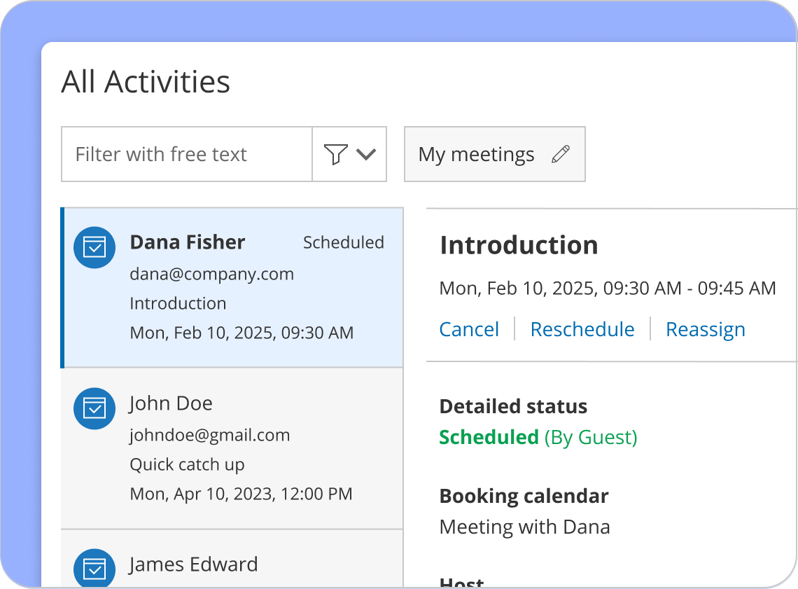The height and width of the screenshot is (589, 798).
Task: Click the All Activities heading
Action: coord(146,82)
